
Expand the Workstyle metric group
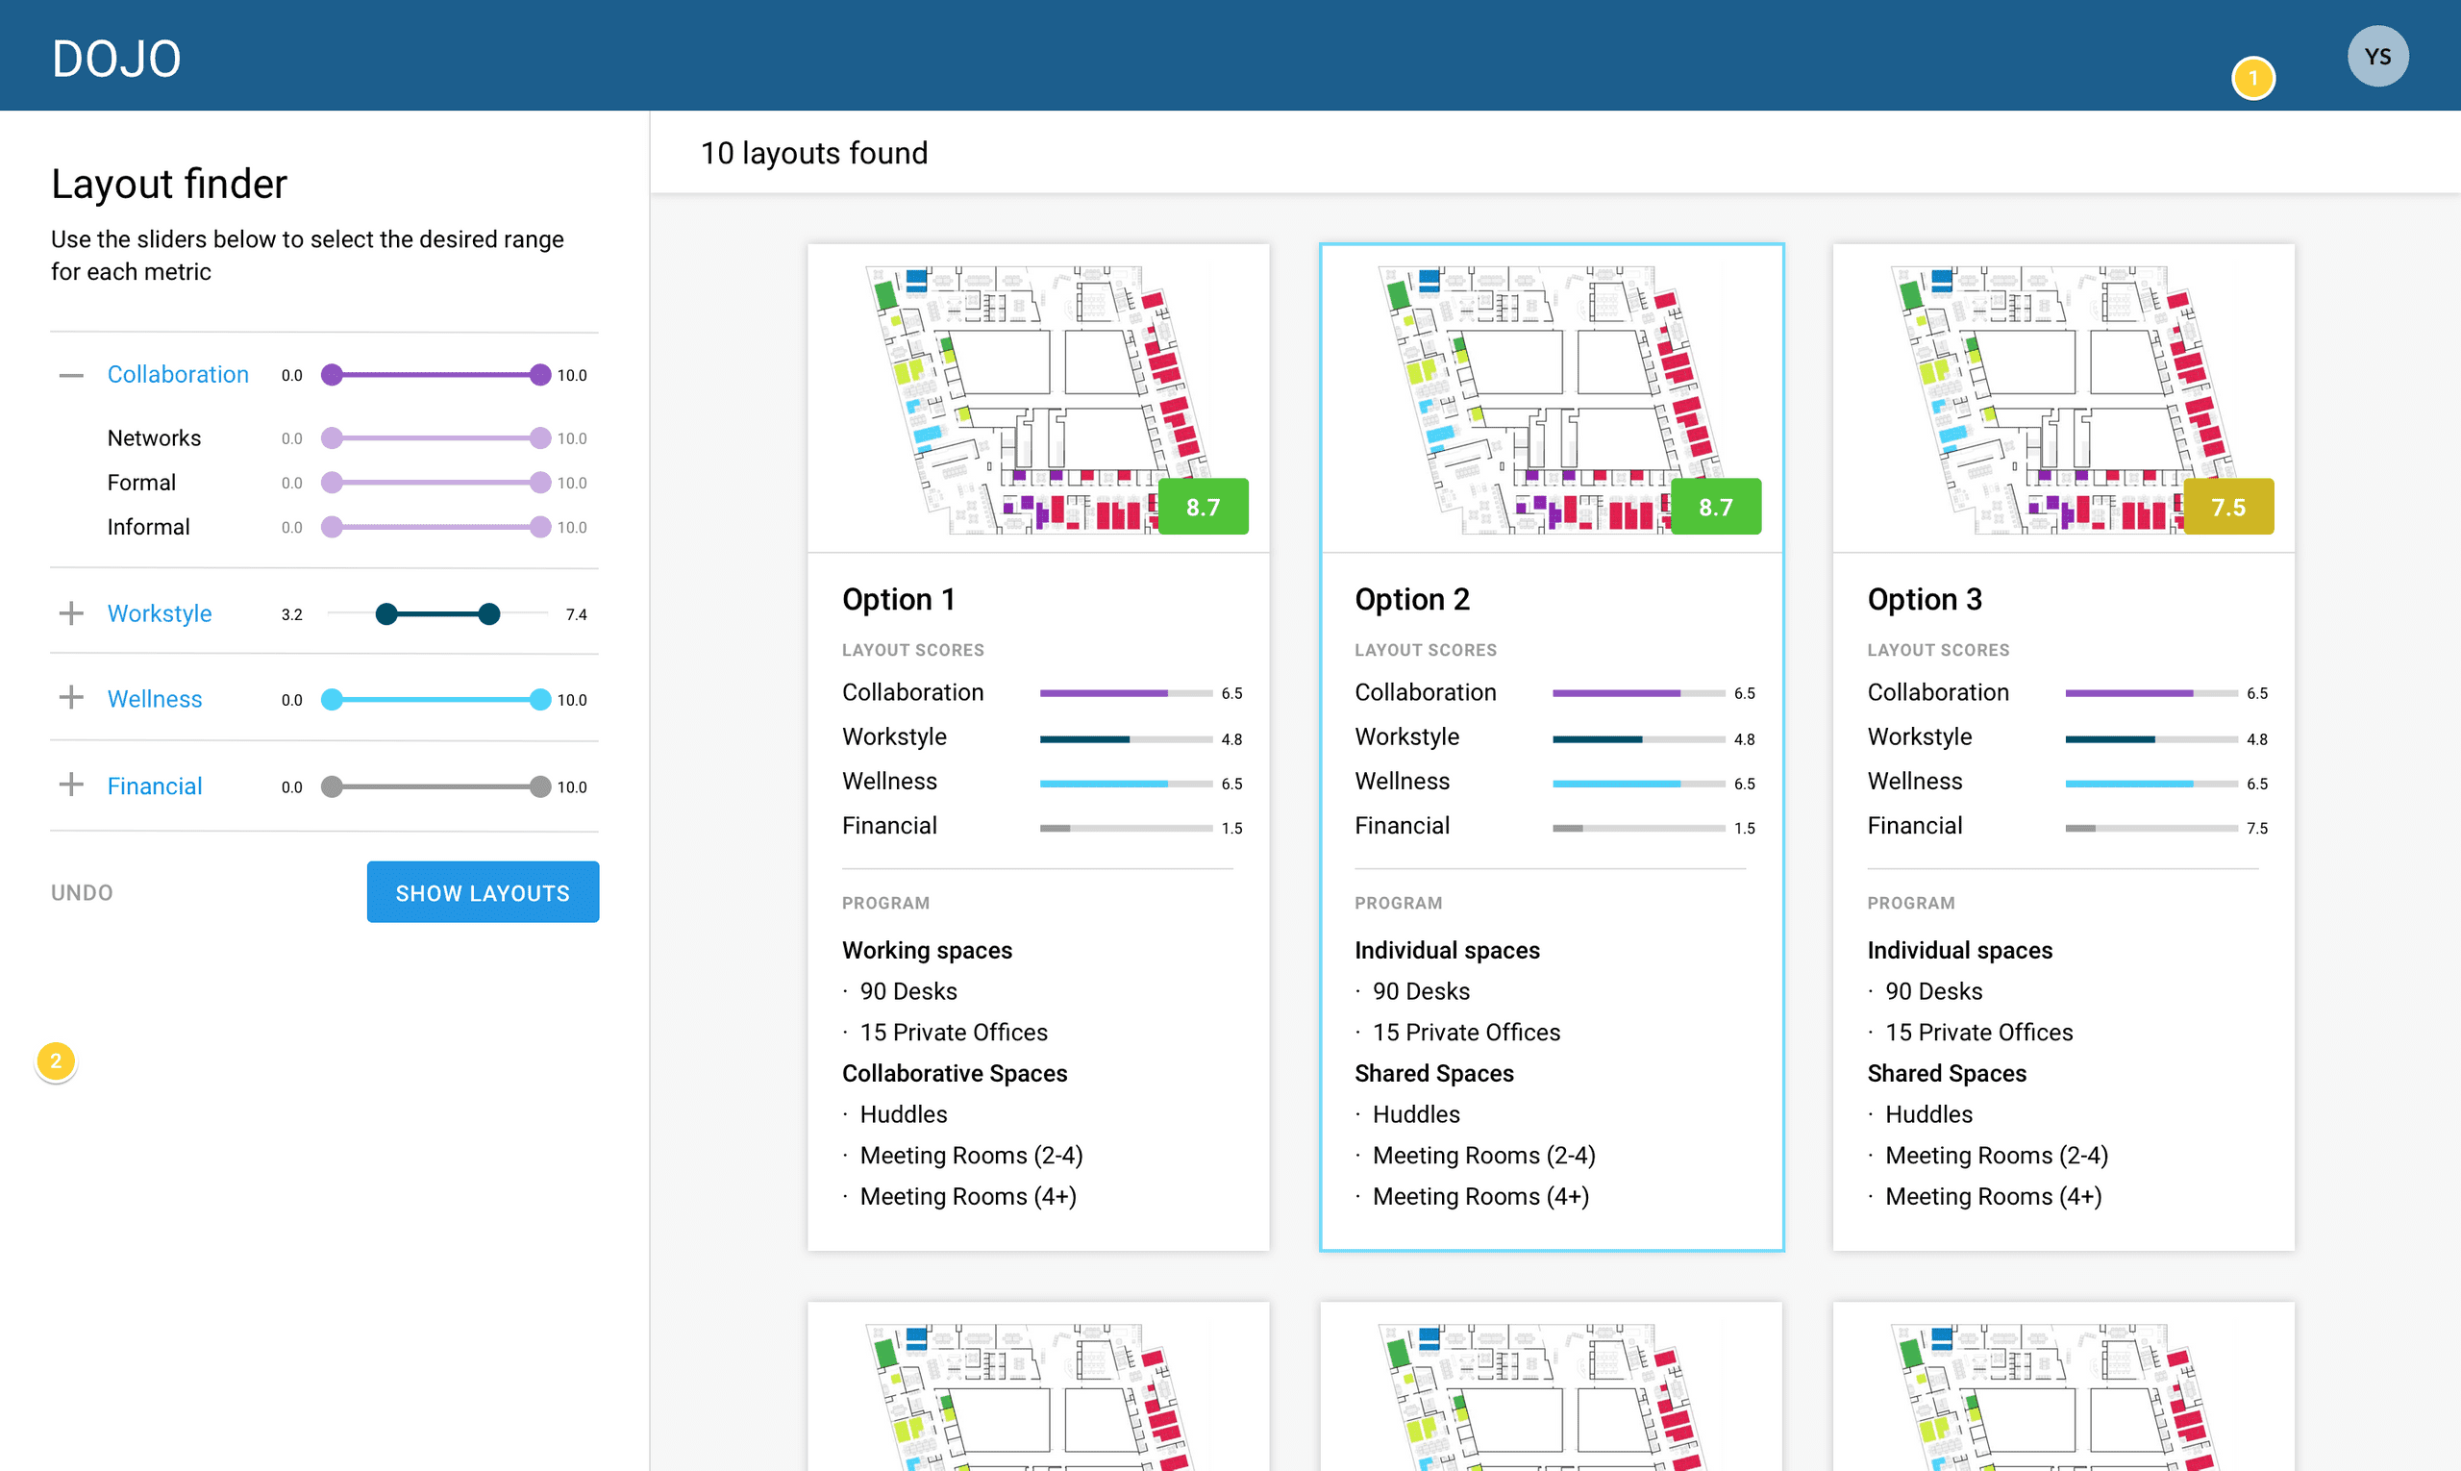click(70, 613)
